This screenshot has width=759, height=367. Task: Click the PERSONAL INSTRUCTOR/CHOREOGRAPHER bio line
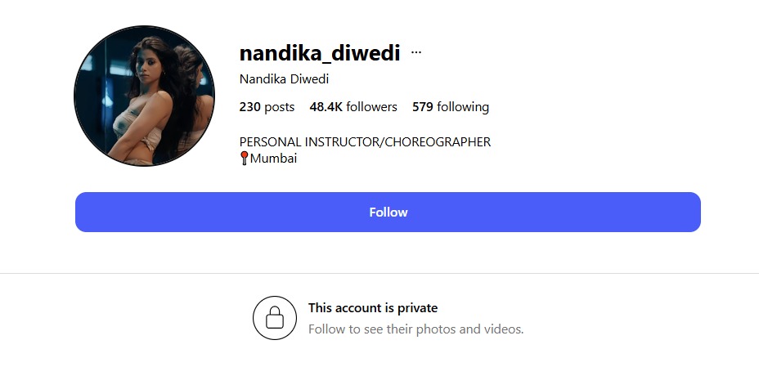[365, 141]
